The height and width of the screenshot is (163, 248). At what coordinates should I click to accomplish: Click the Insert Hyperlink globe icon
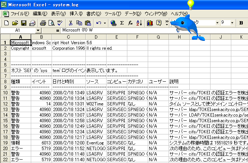(113, 23)
